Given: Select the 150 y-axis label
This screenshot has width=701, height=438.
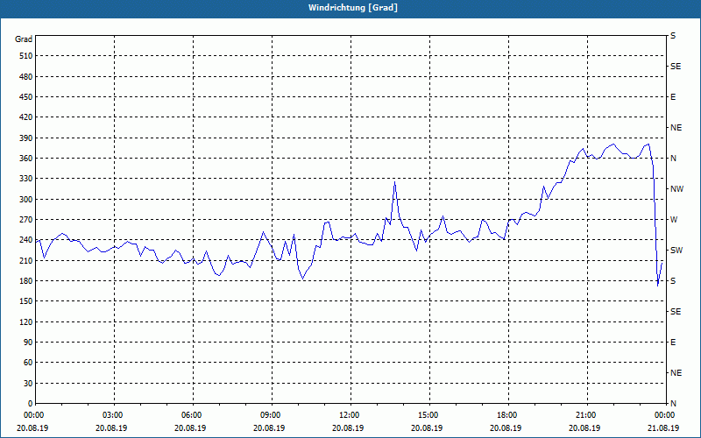Looking at the screenshot, I should (26, 301).
